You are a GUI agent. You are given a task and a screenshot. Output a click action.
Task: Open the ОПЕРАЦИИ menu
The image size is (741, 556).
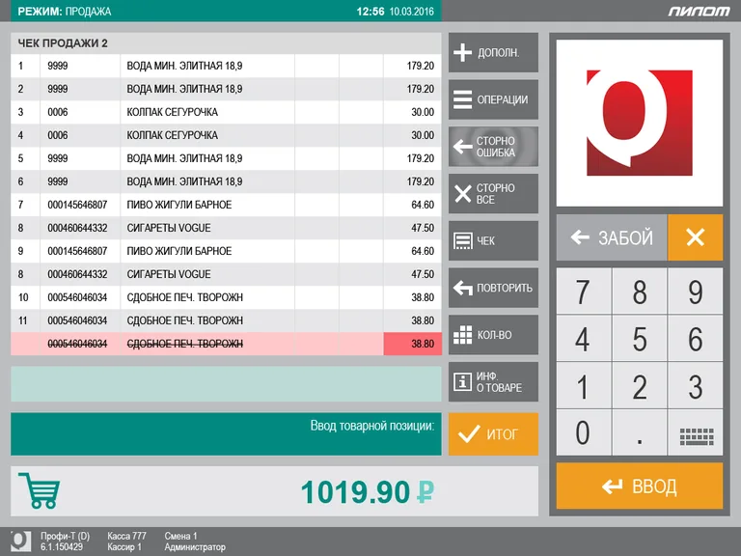[x=493, y=99]
